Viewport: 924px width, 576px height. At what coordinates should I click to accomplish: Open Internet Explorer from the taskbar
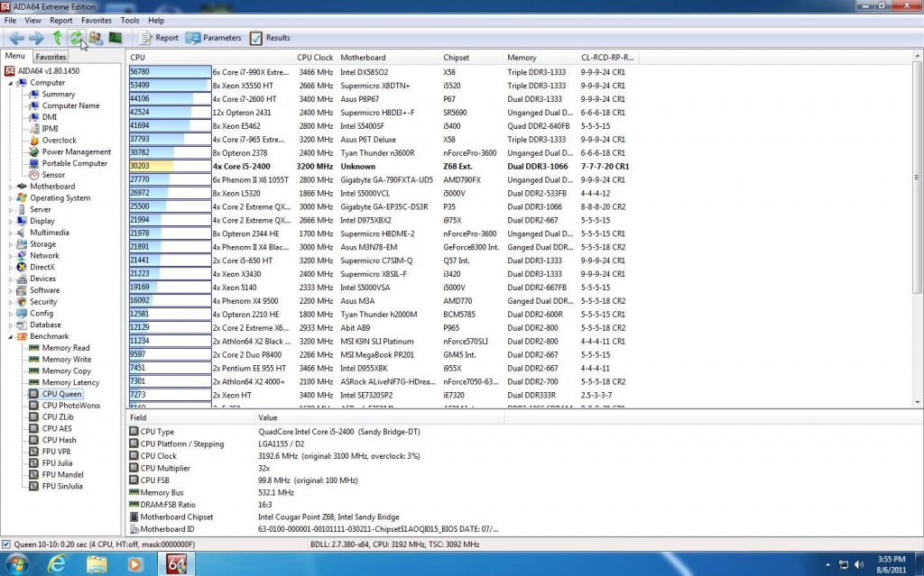point(59,564)
